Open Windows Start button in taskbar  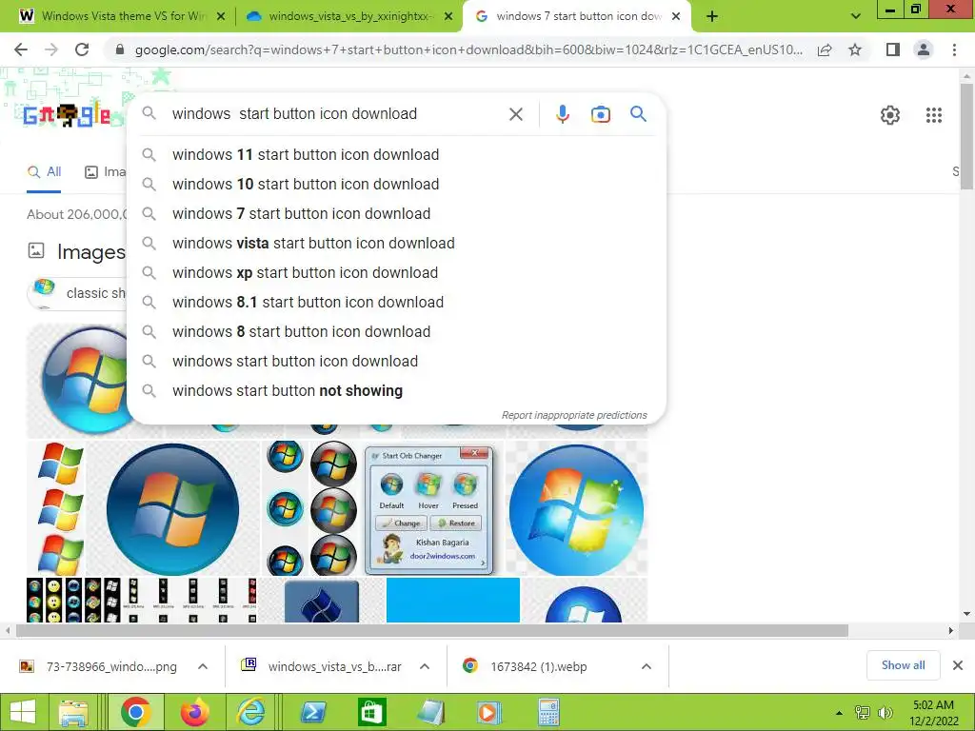tap(23, 712)
